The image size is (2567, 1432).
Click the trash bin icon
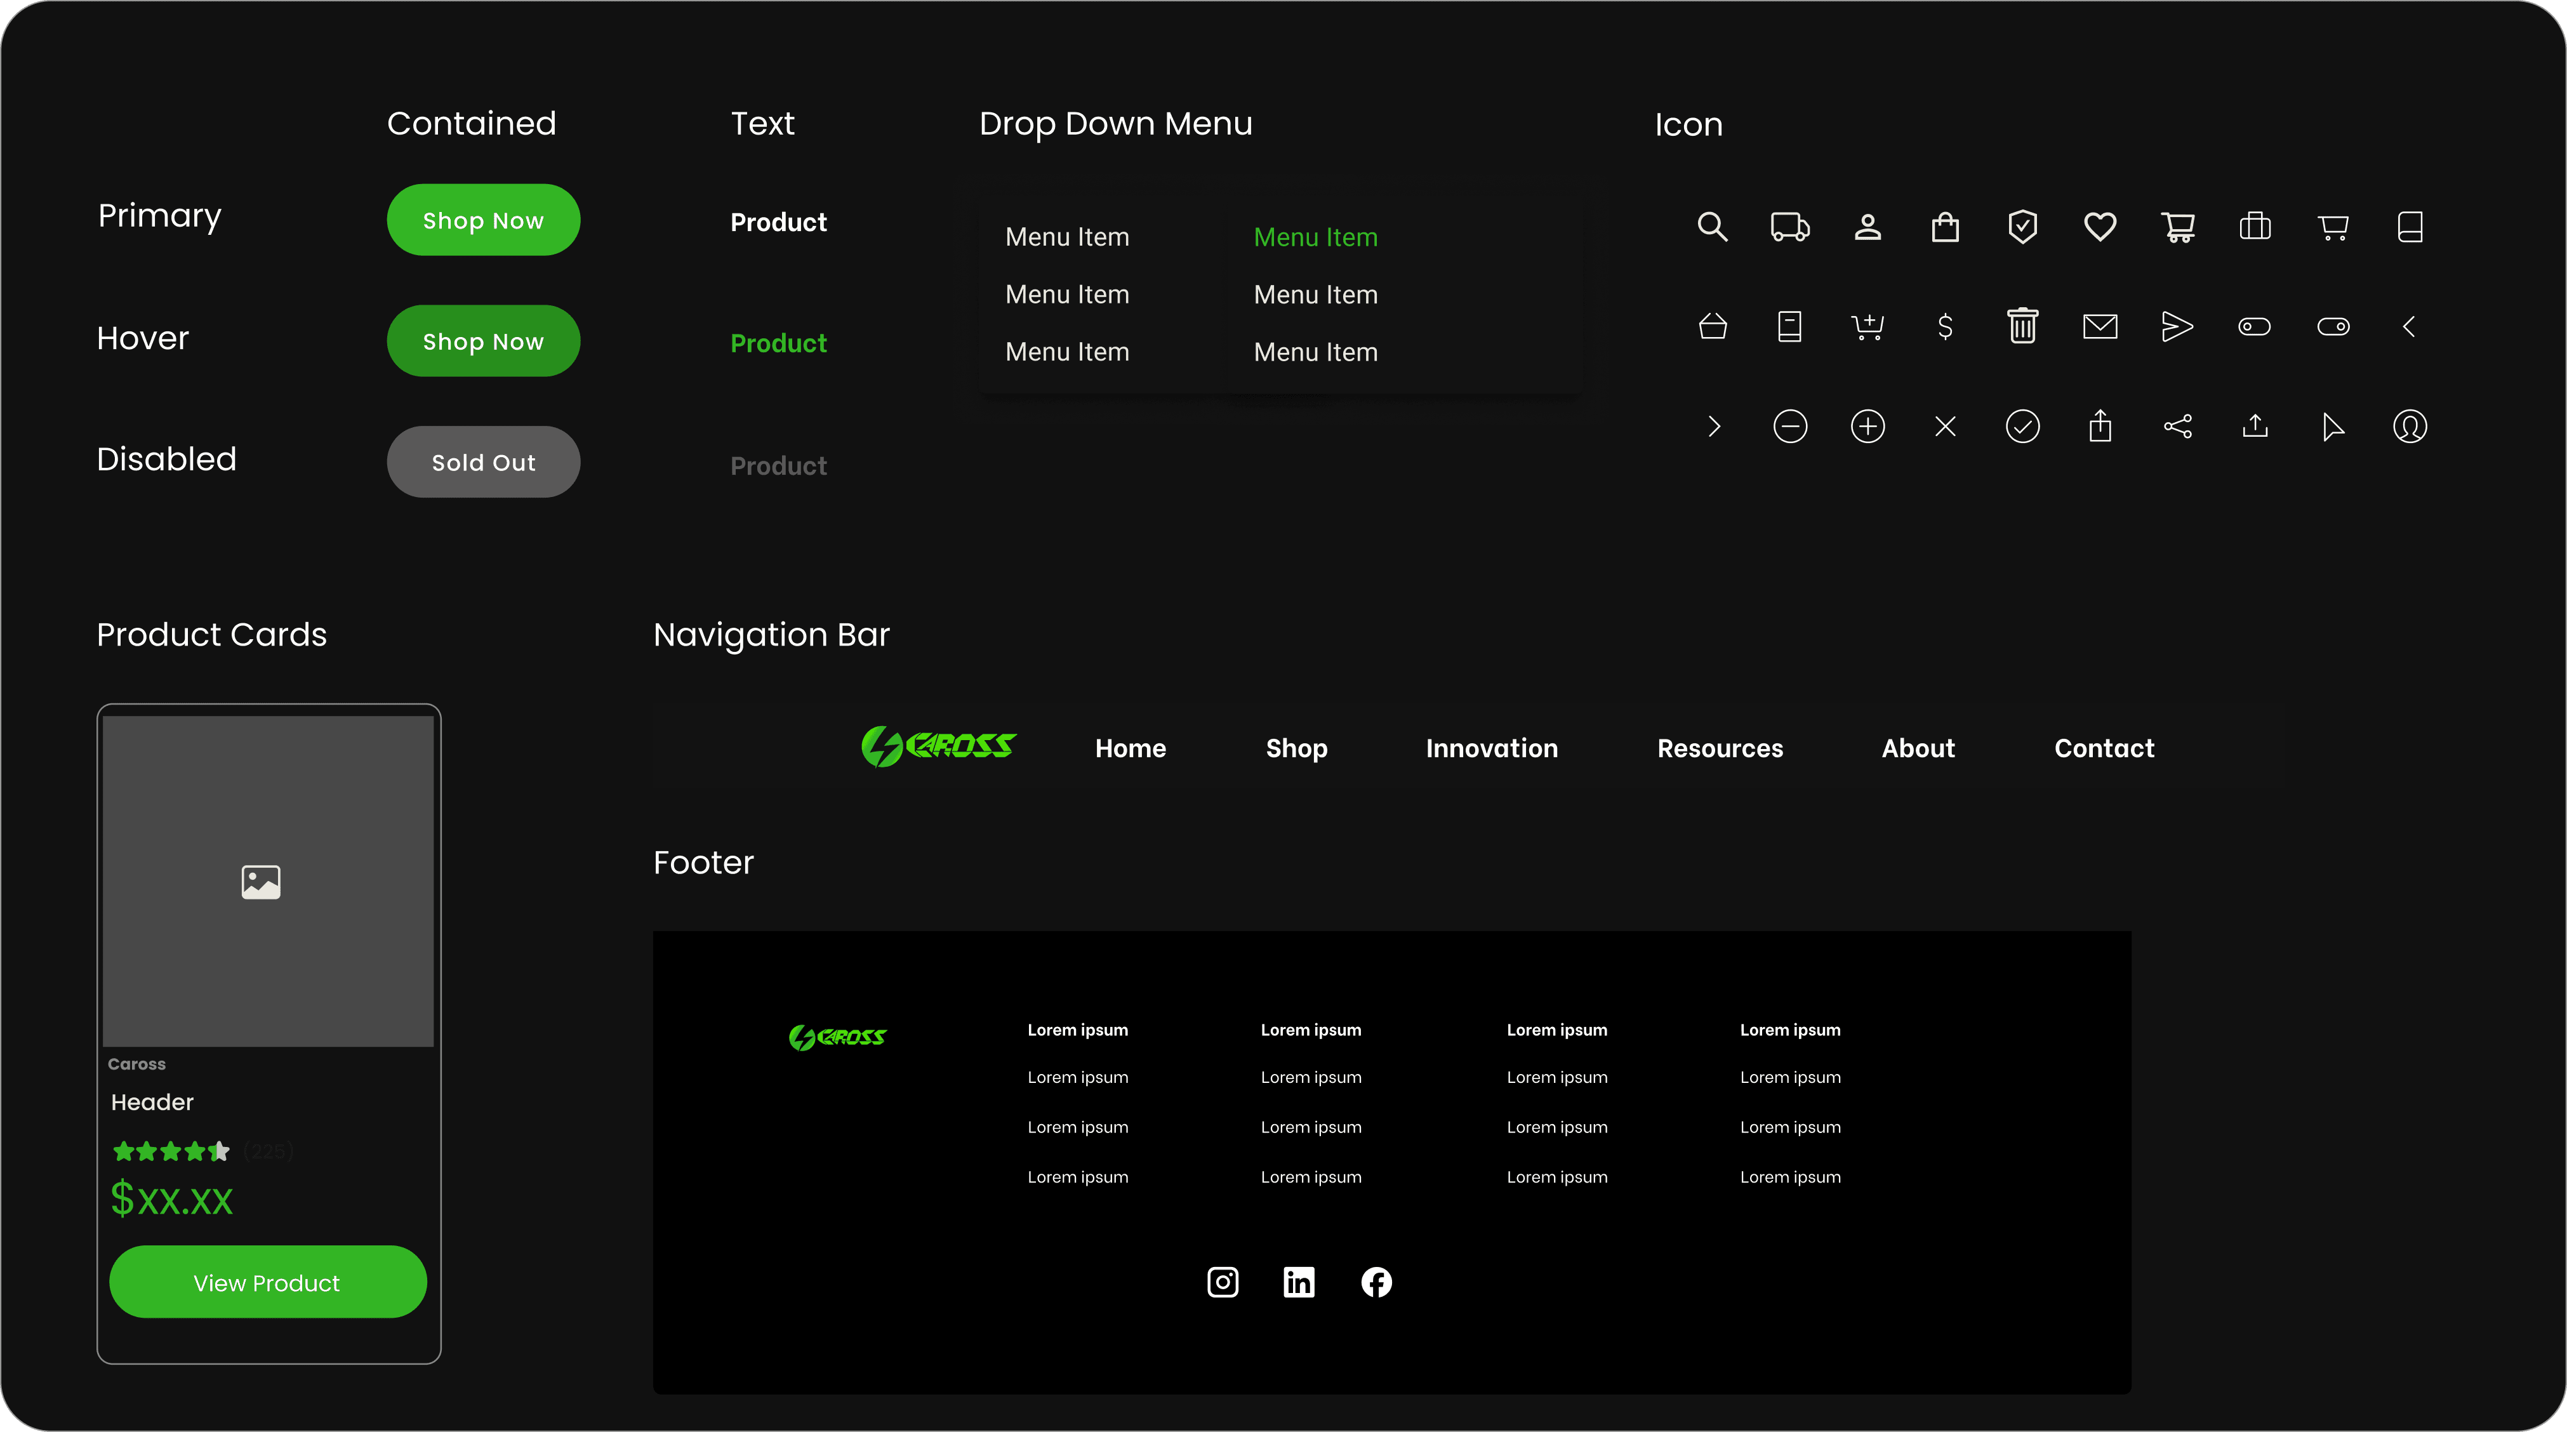[2022, 326]
